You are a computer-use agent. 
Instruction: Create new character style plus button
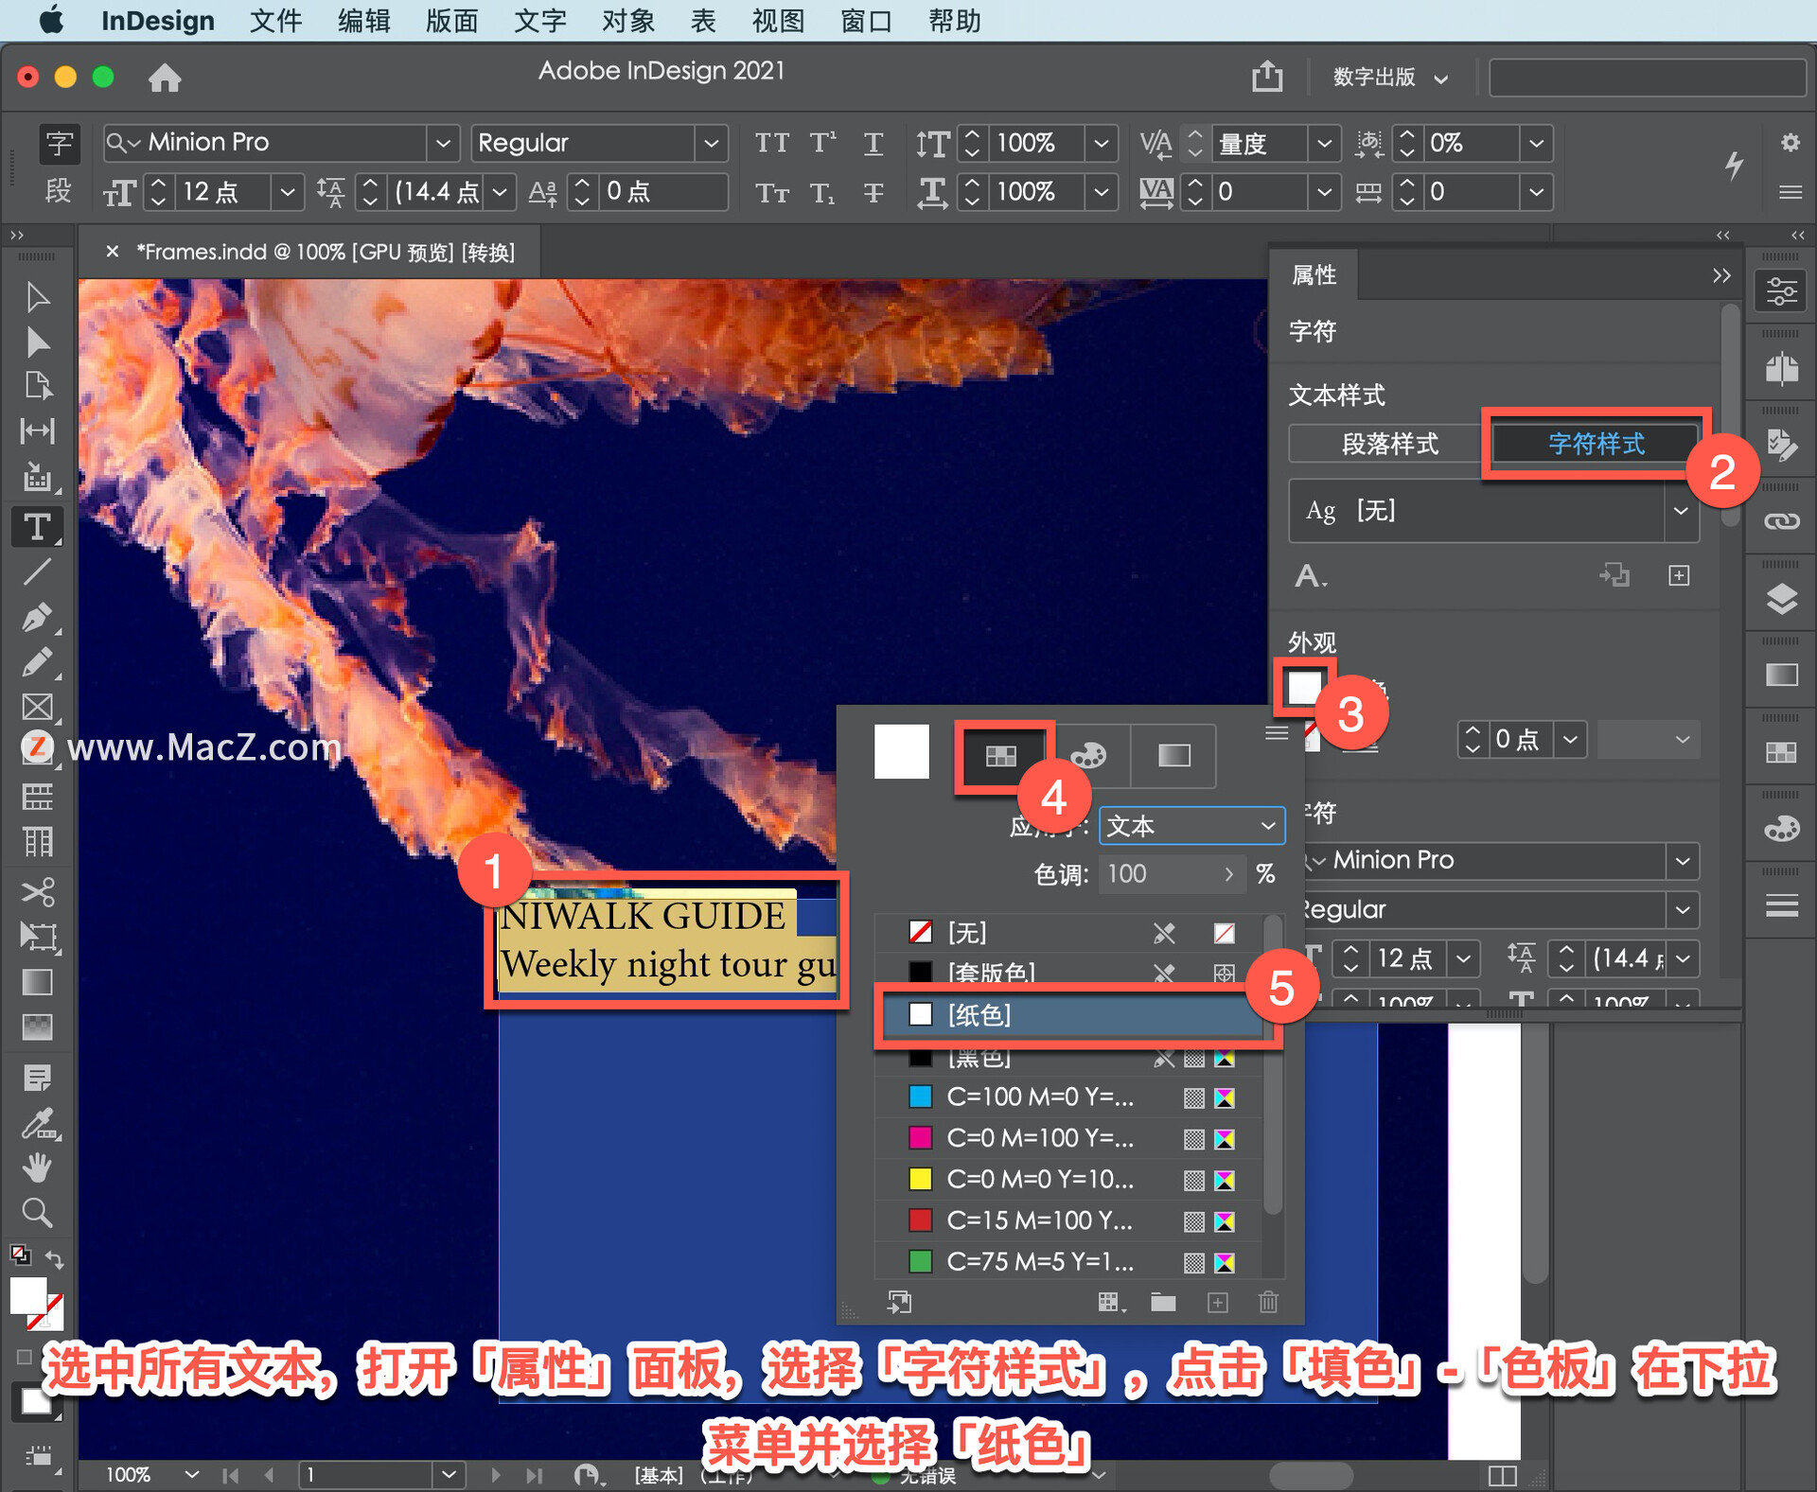point(1679,575)
